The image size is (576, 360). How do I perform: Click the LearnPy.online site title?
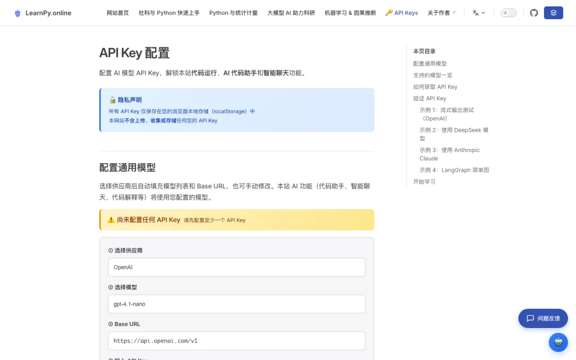click(x=48, y=13)
